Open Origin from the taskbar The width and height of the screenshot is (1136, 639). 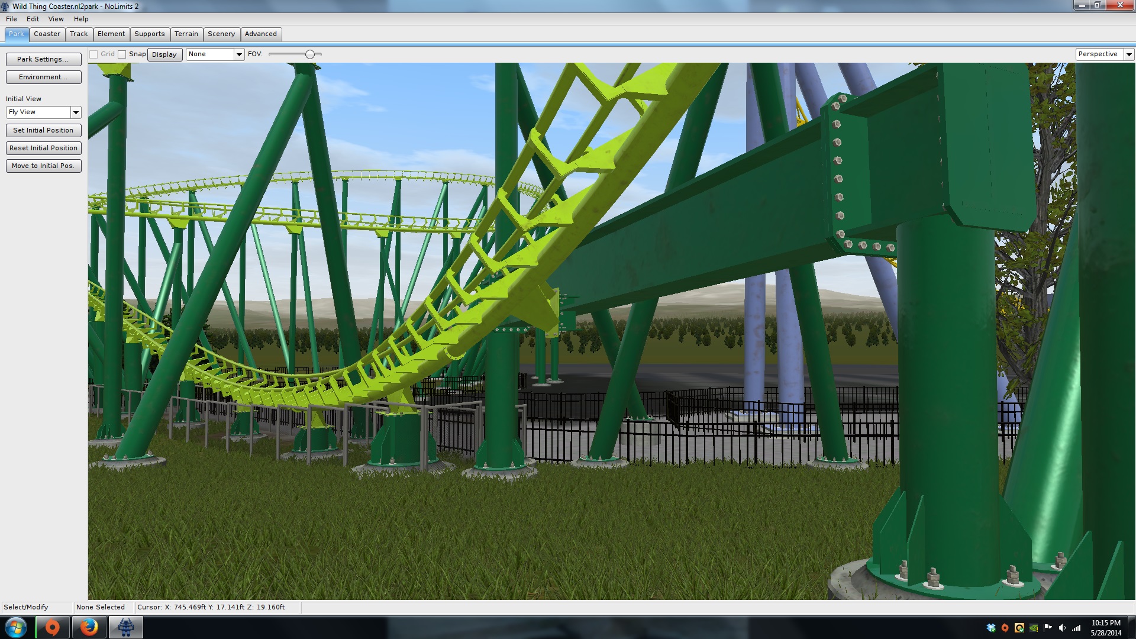coord(53,627)
